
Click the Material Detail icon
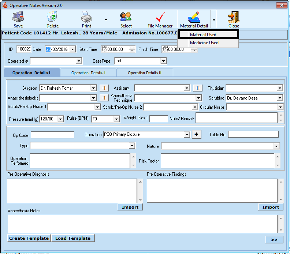tap(194, 17)
